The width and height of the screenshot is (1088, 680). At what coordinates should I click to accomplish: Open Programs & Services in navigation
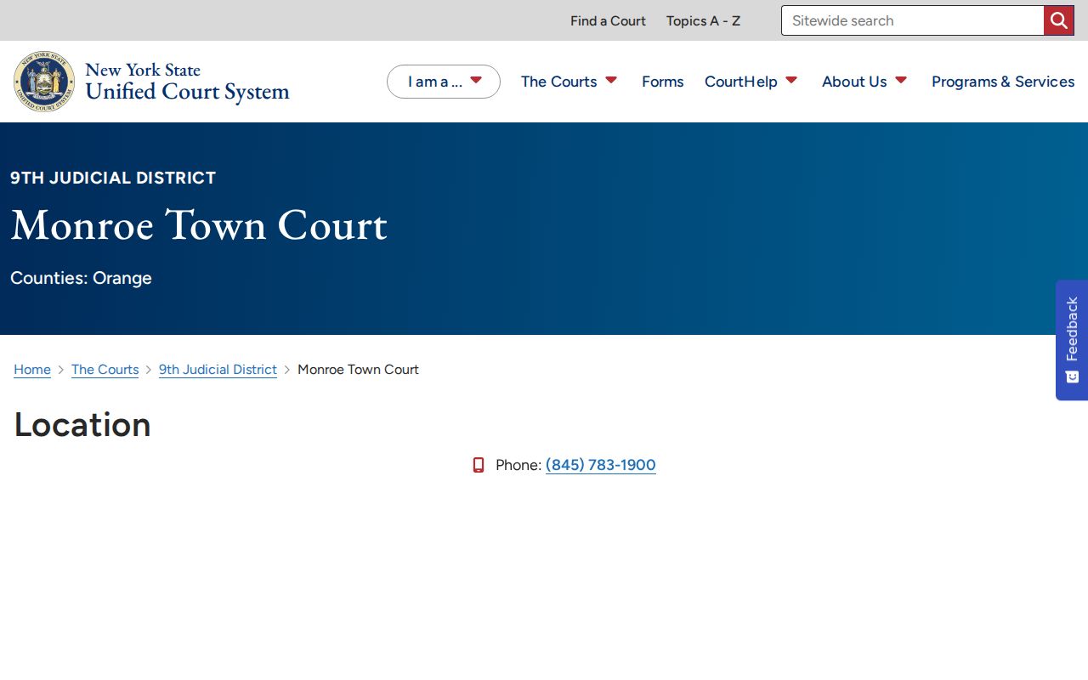pyautogui.click(x=1003, y=82)
